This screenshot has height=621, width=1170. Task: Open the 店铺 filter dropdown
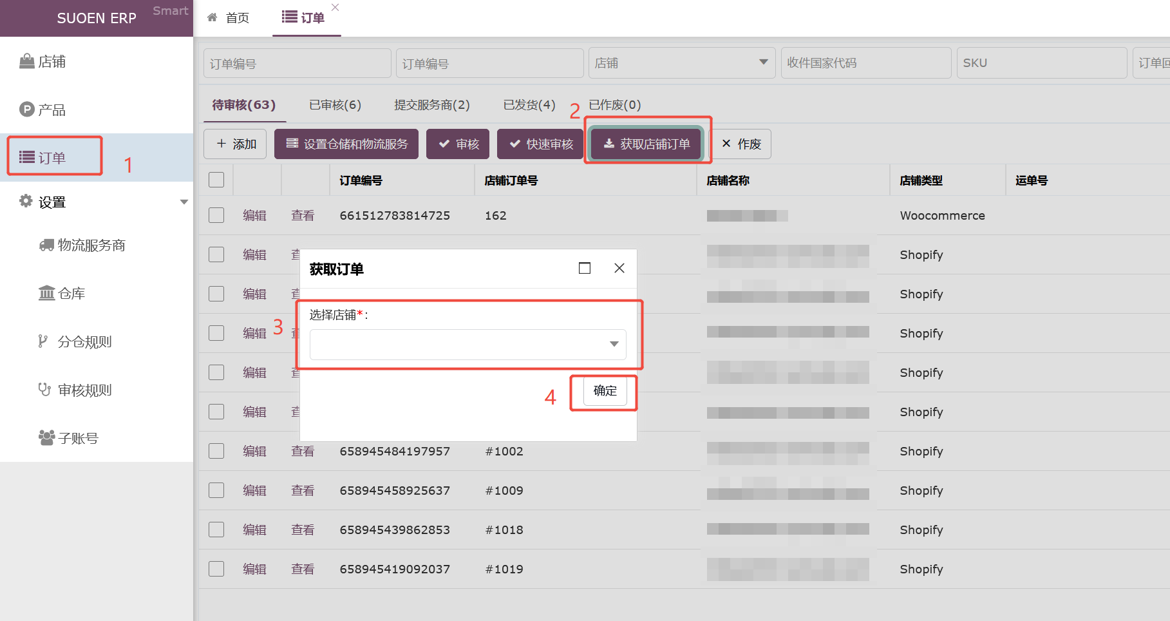tap(682, 63)
